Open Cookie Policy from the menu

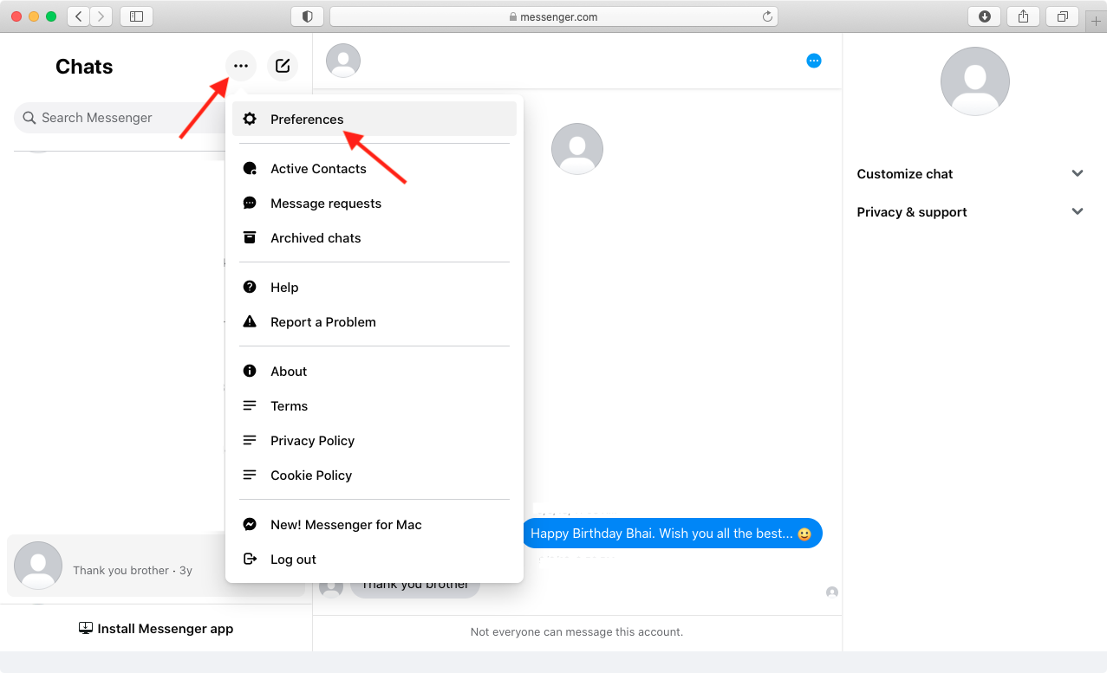tap(374, 475)
